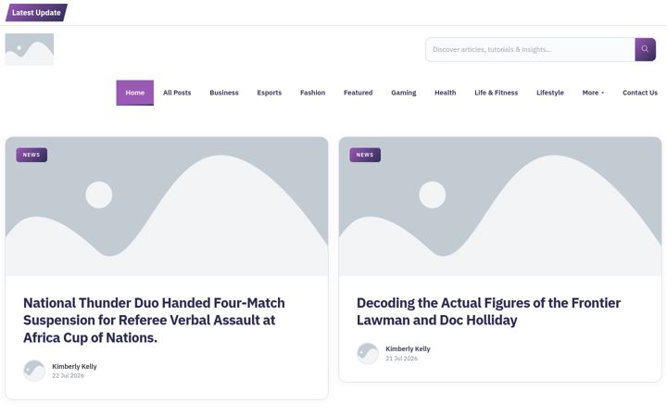Open the Esports category
The image size is (667, 417).
[270, 93]
